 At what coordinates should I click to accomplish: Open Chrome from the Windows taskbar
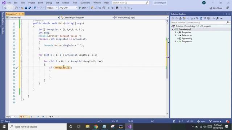point(96,127)
